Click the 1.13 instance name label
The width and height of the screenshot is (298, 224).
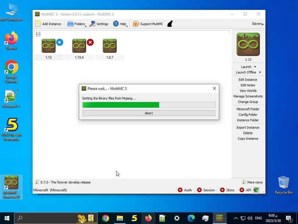(x=49, y=57)
